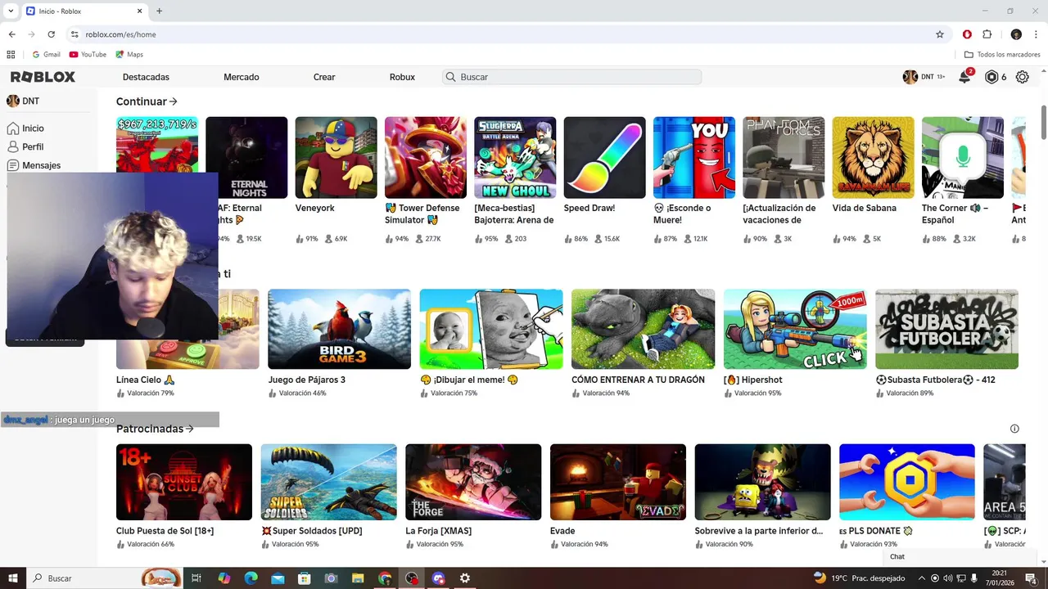Click the Roblox logo

pyautogui.click(x=43, y=77)
